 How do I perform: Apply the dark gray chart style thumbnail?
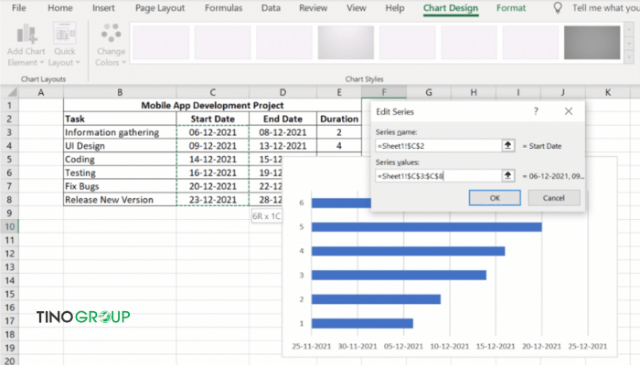tap(592, 42)
